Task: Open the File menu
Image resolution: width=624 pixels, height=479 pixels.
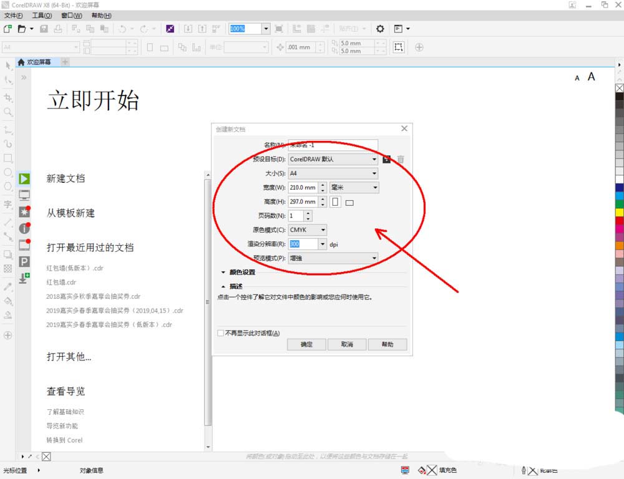Action: click(x=13, y=16)
